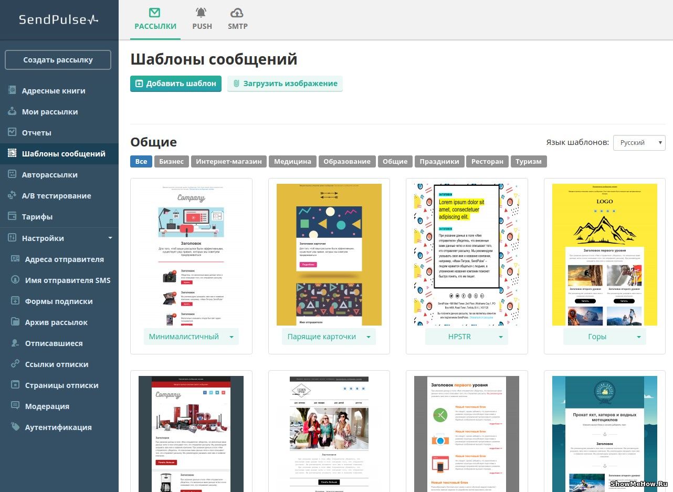Filter templates by Праздники

(x=439, y=161)
